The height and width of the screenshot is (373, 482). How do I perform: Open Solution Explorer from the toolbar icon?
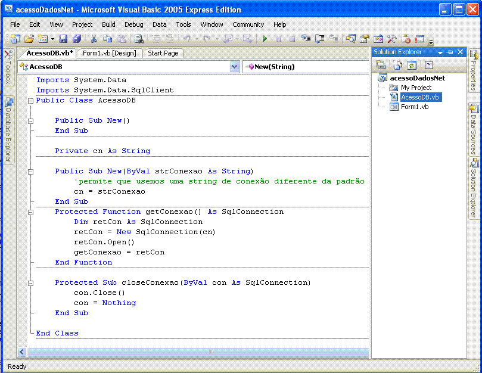[351, 39]
